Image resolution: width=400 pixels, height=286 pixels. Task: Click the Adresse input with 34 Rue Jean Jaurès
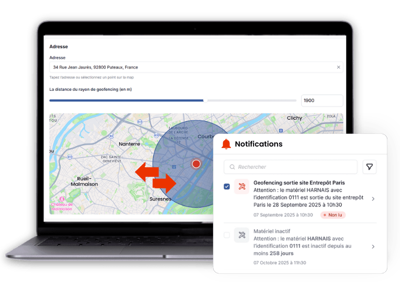pos(192,67)
